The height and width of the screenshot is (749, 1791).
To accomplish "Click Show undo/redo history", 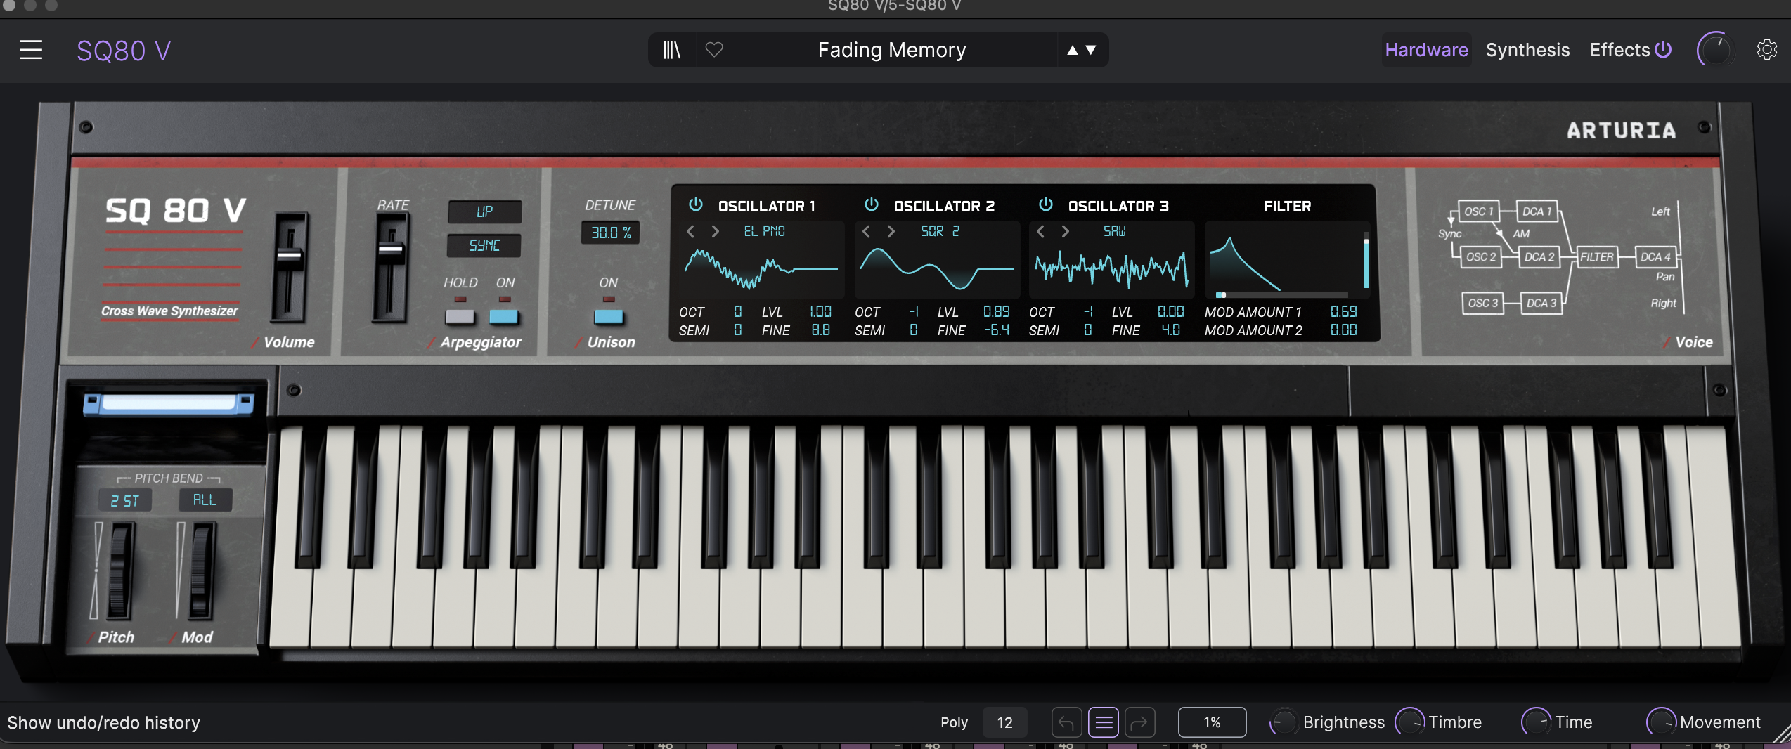I will click(103, 722).
